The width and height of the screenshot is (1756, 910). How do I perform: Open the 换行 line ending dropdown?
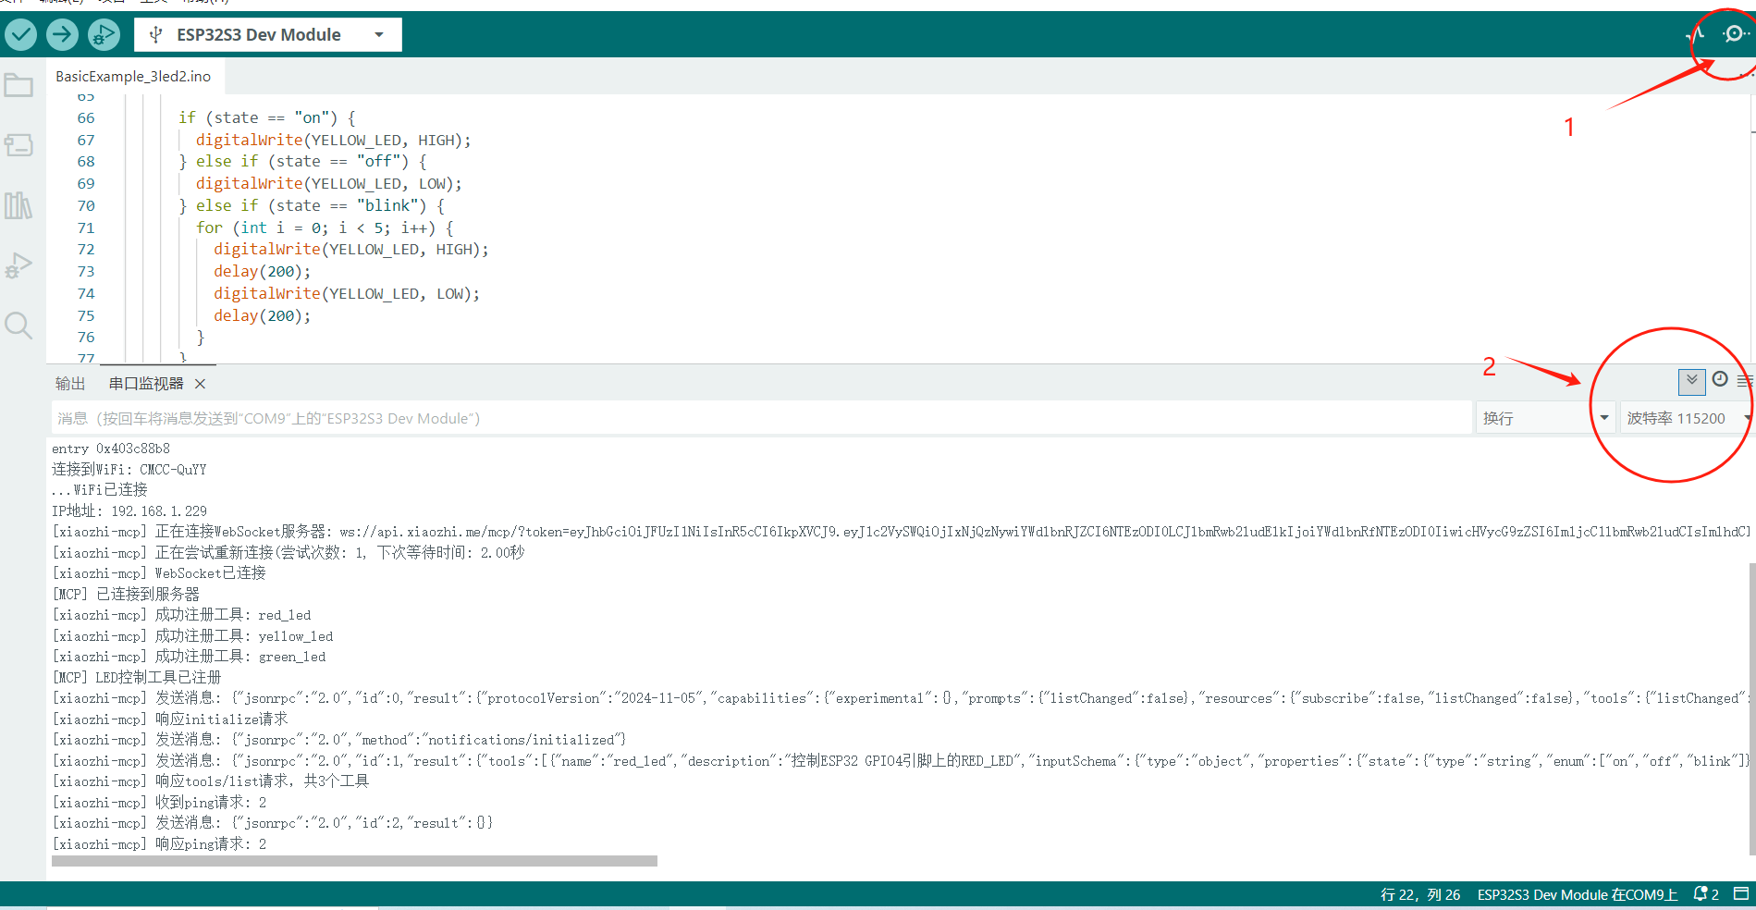(x=1545, y=418)
